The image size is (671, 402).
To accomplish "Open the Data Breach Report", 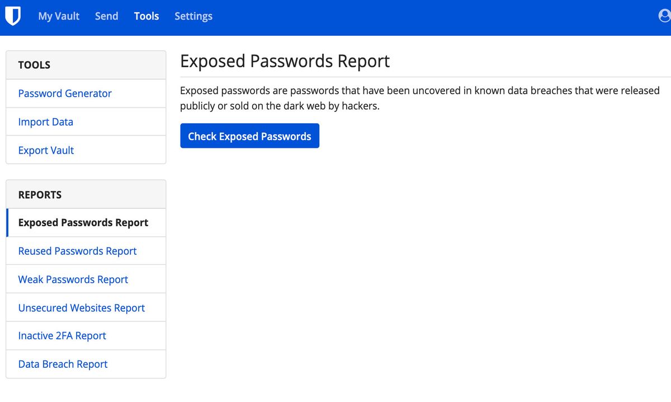I will [63, 364].
